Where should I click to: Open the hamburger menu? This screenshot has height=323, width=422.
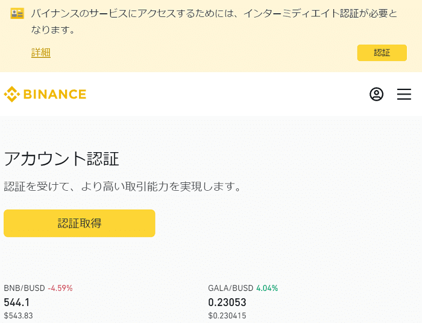click(404, 94)
